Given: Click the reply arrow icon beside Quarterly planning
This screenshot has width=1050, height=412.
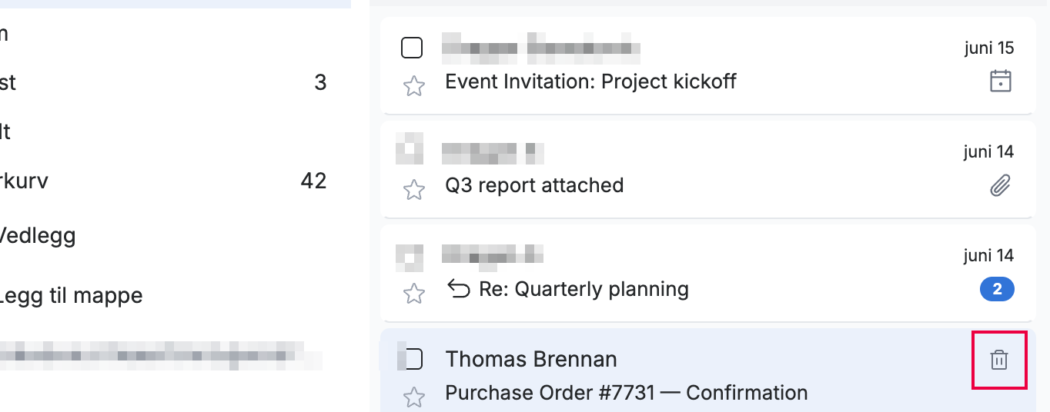Looking at the screenshot, I should 459,290.
